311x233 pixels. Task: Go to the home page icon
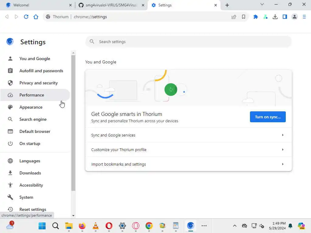pyautogui.click(x=36, y=17)
